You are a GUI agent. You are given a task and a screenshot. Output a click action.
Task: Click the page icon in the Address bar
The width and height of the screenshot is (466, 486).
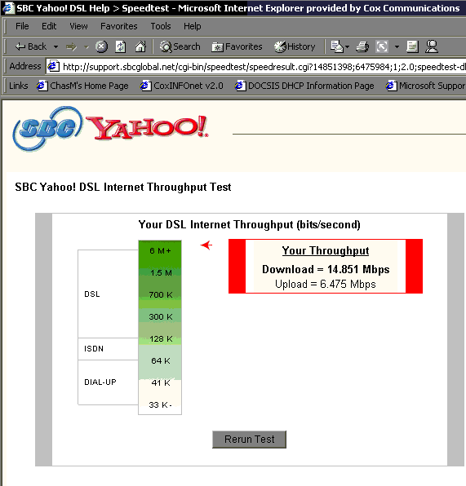53,66
